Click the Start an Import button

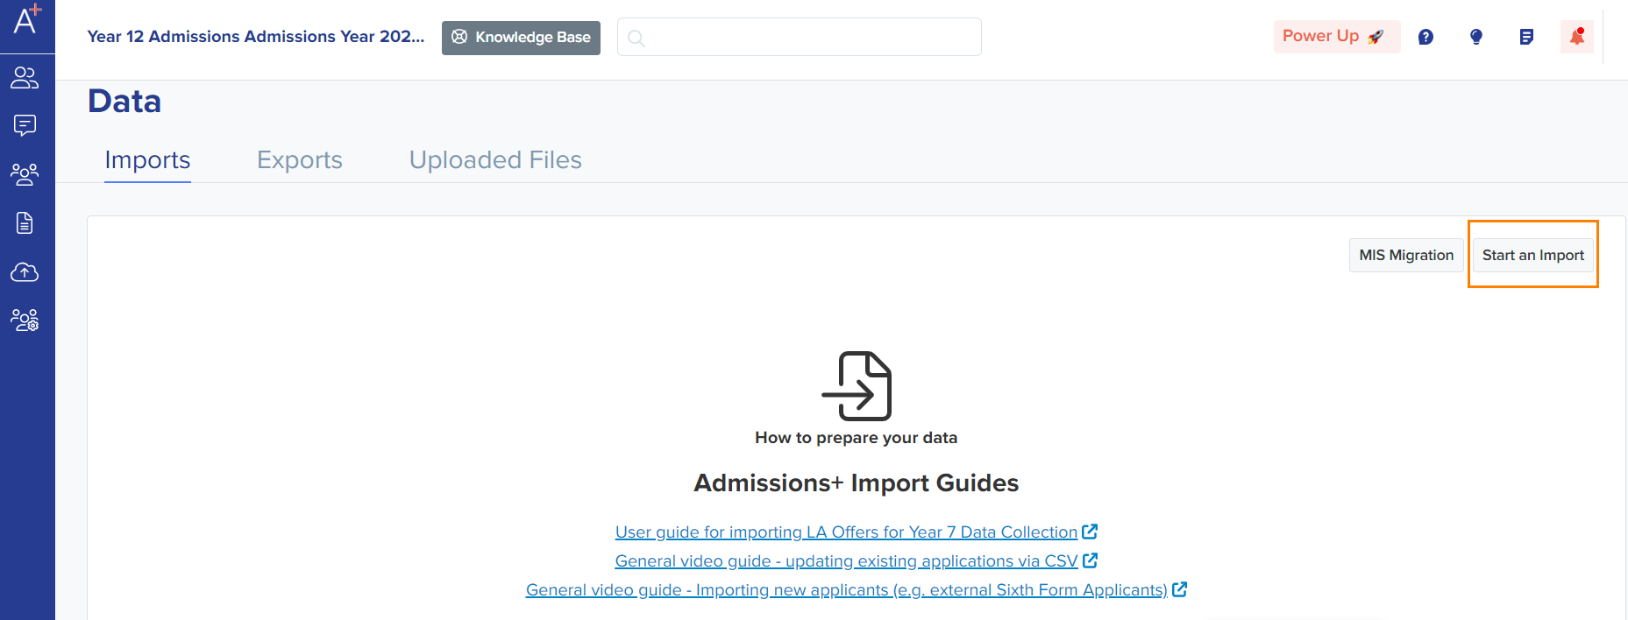(1532, 255)
